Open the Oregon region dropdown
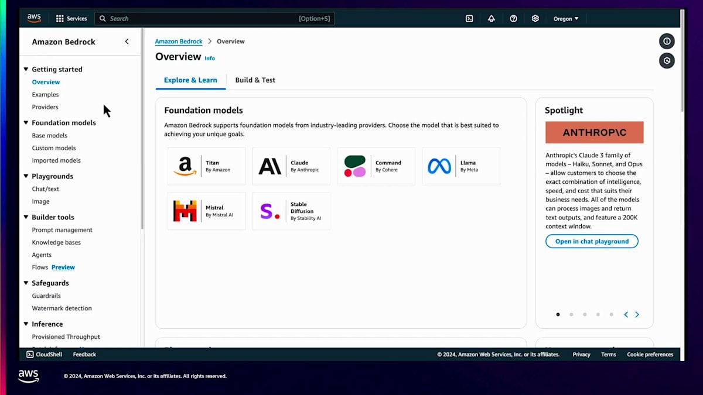The width and height of the screenshot is (703, 395). pos(566,19)
